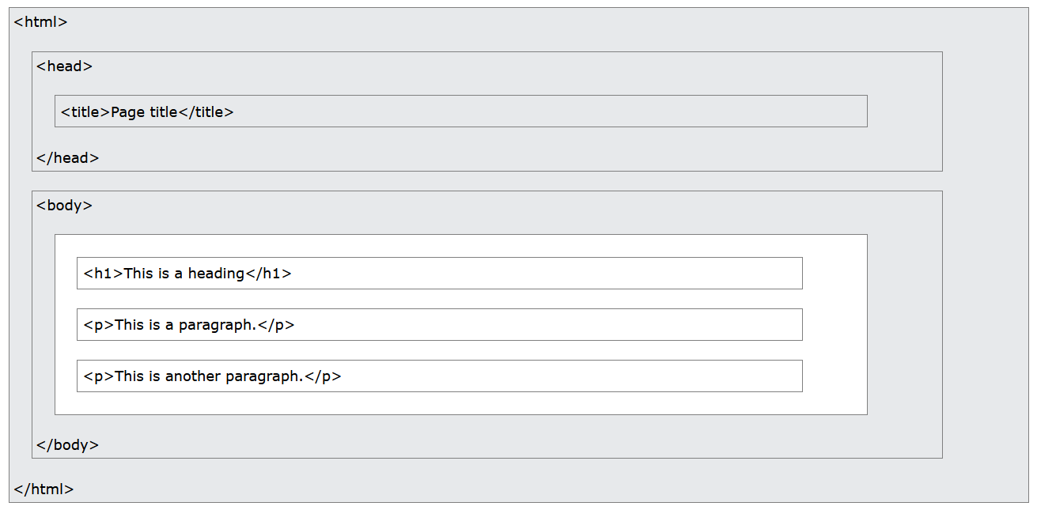Viewport: 1037px width, 510px height.
Task: Click the "This is a paragraph." text
Action: point(186,325)
